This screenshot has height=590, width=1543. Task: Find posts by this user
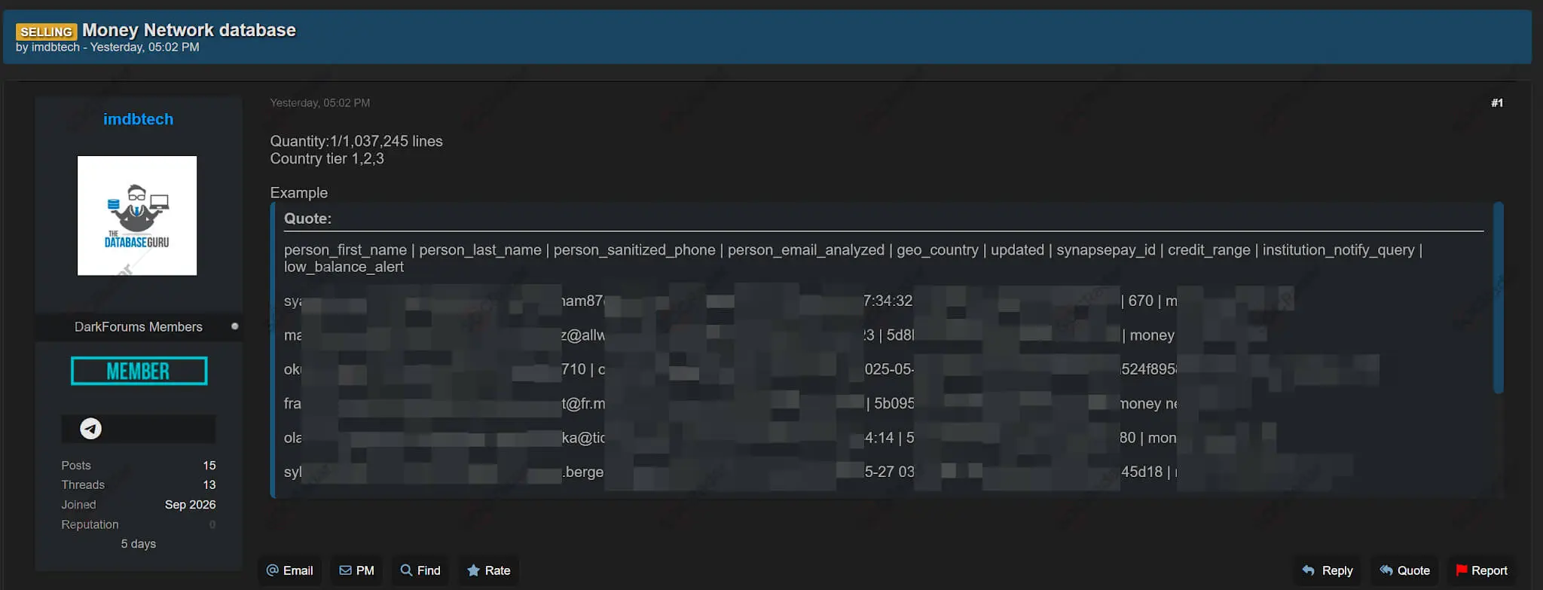pyautogui.click(x=420, y=570)
